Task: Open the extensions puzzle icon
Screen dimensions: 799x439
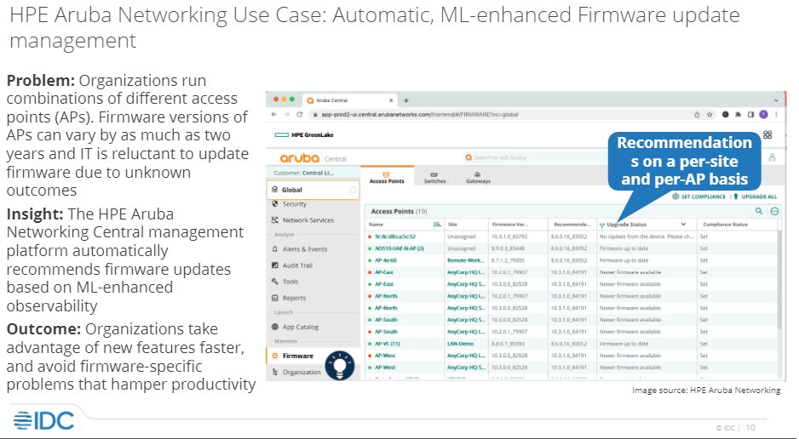Action: 738,115
